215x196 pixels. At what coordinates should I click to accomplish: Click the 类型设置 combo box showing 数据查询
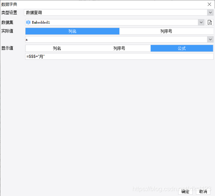pyautogui.click(x=119, y=13)
